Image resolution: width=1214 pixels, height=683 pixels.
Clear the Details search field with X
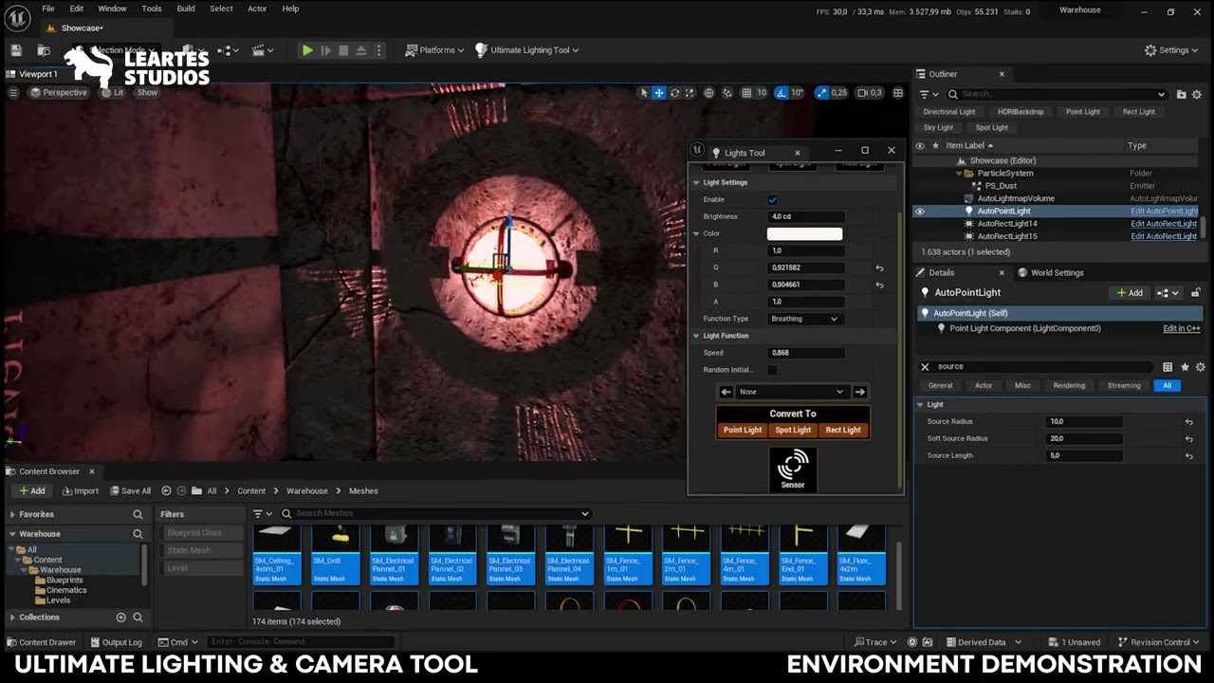click(925, 367)
